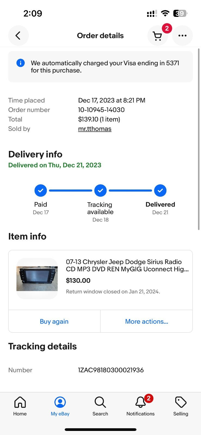Viewport: 201px width, 435px height.
Task: Switch to the My eBay tab
Action: click(x=60, y=406)
